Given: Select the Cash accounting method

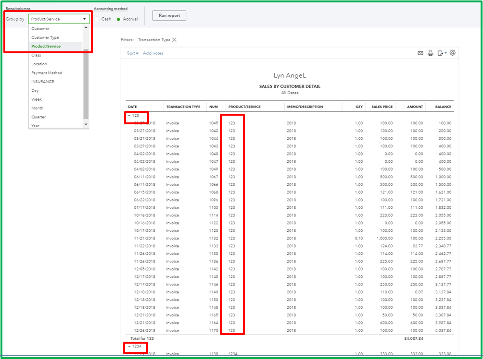Looking at the screenshot, I should [97, 19].
